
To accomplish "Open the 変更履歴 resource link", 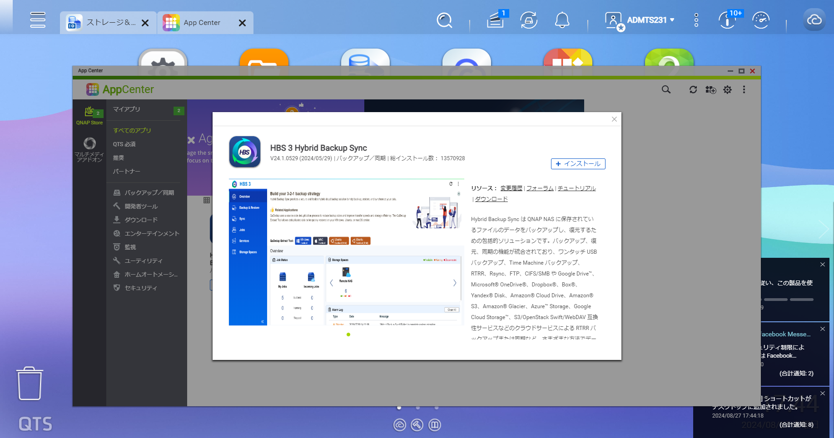I will click(511, 188).
